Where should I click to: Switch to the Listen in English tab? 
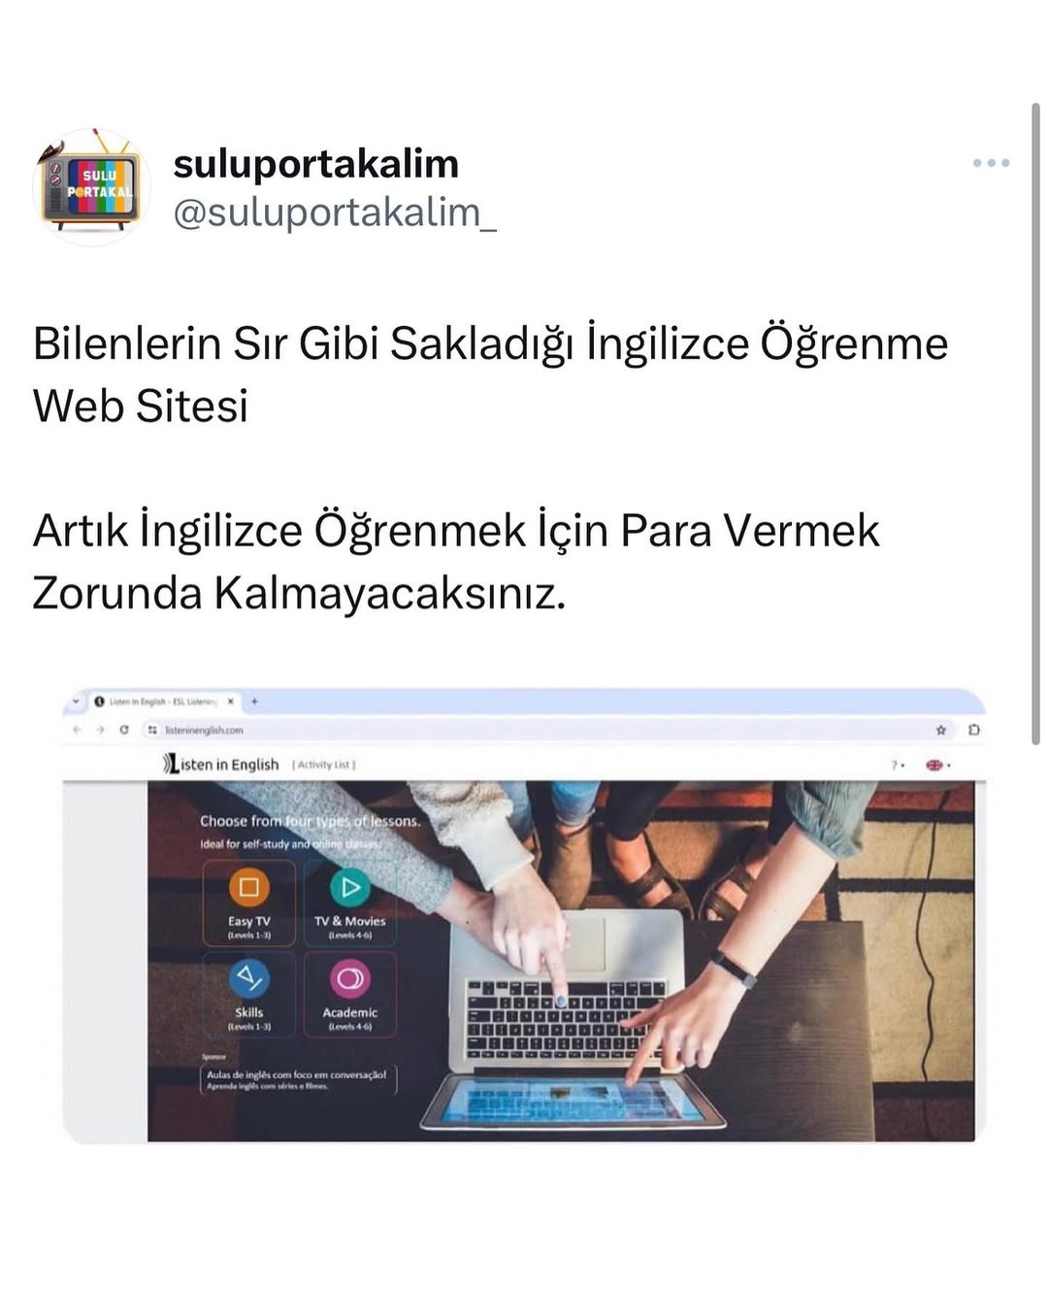pos(162,701)
